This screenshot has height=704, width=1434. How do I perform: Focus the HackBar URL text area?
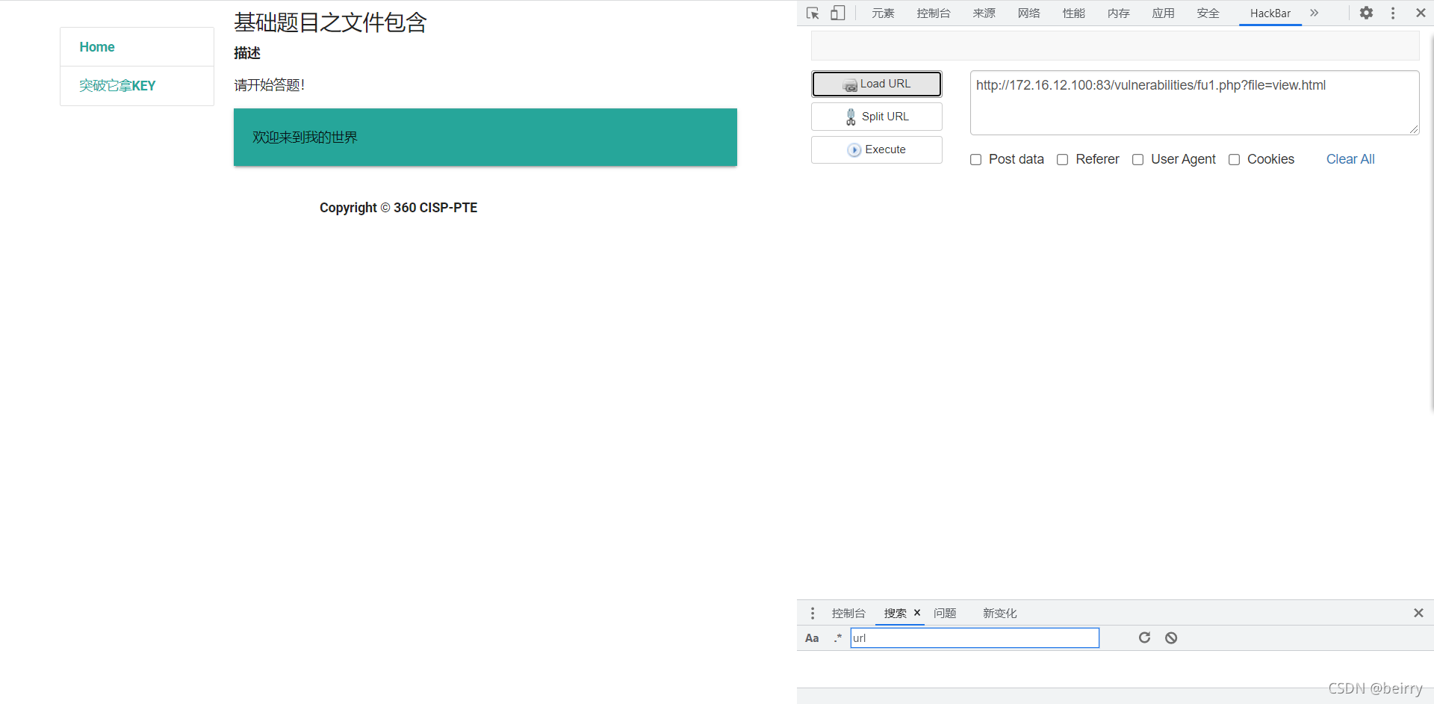[x=1194, y=103]
